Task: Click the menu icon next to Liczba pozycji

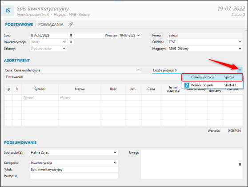Action: click(240, 70)
